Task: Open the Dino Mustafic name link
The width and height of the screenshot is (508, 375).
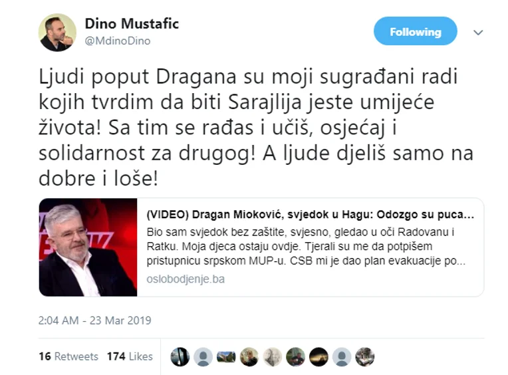Action: point(132,24)
